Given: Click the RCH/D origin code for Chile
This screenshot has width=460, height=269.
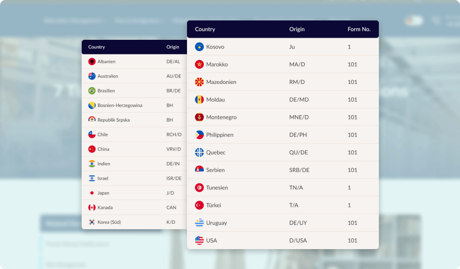Looking at the screenshot, I should coord(174,134).
